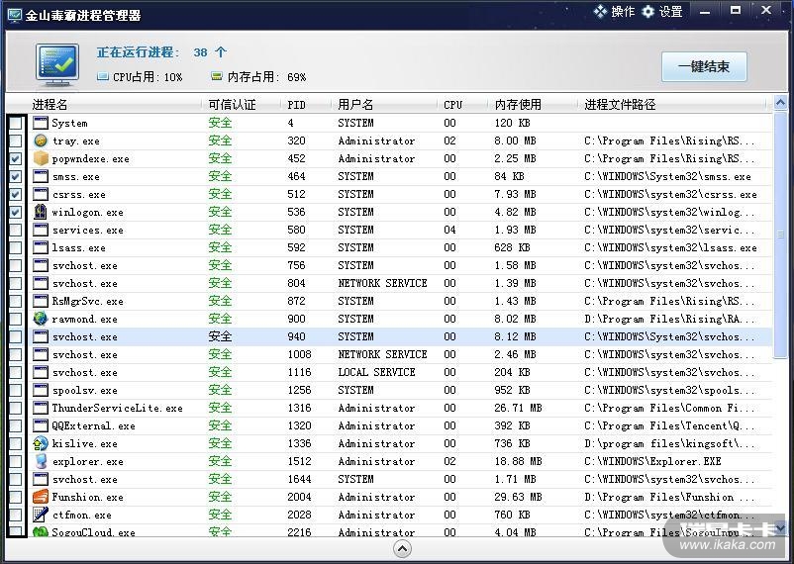Image resolution: width=794 pixels, height=564 pixels.
Task: Click the tray.exe process icon
Action: click(x=41, y=141)
